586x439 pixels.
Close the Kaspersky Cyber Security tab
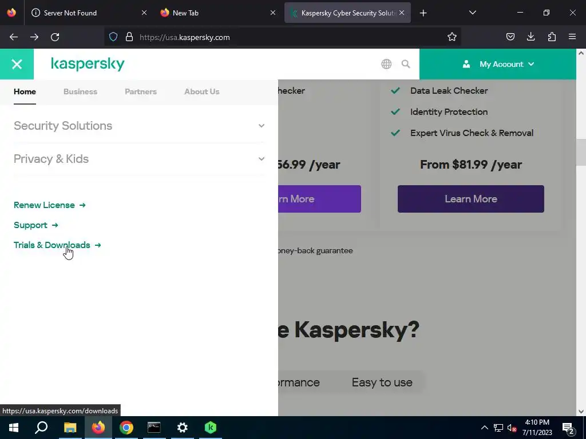402,13
